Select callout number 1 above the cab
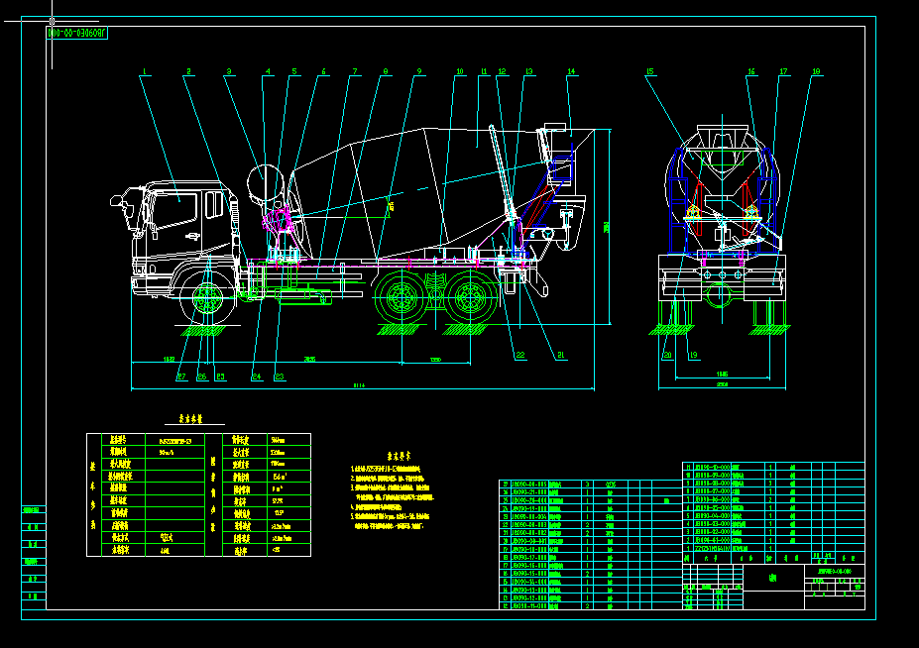 (x=144, y=71)
